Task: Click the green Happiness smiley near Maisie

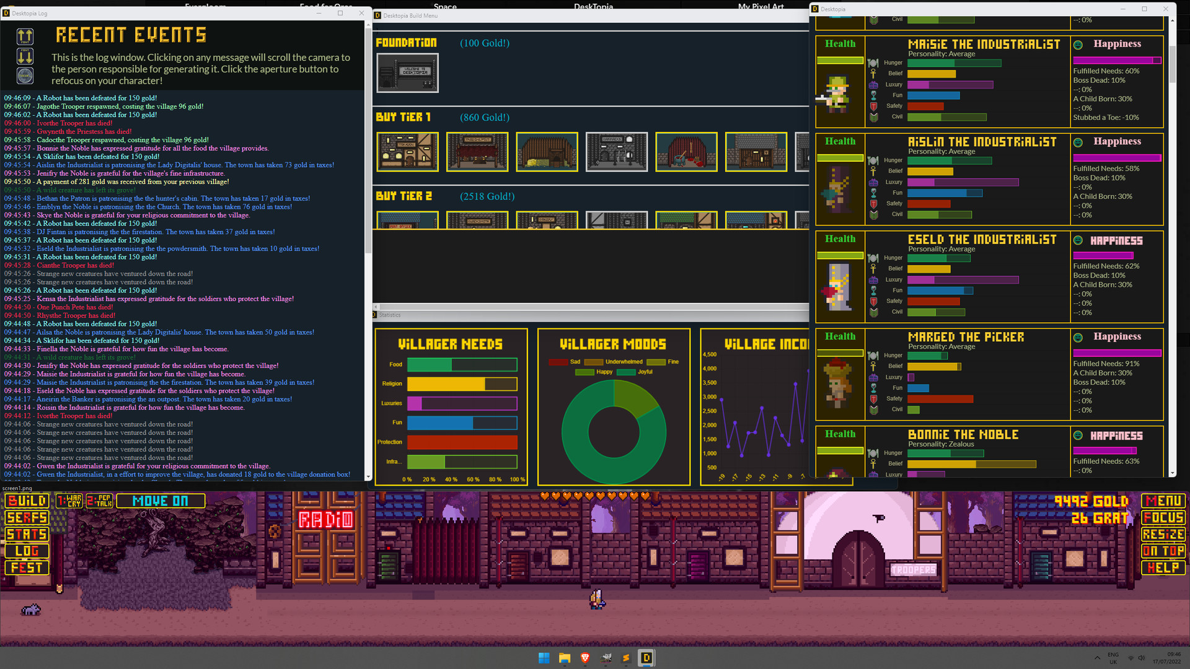Action: click(1077, 43)
